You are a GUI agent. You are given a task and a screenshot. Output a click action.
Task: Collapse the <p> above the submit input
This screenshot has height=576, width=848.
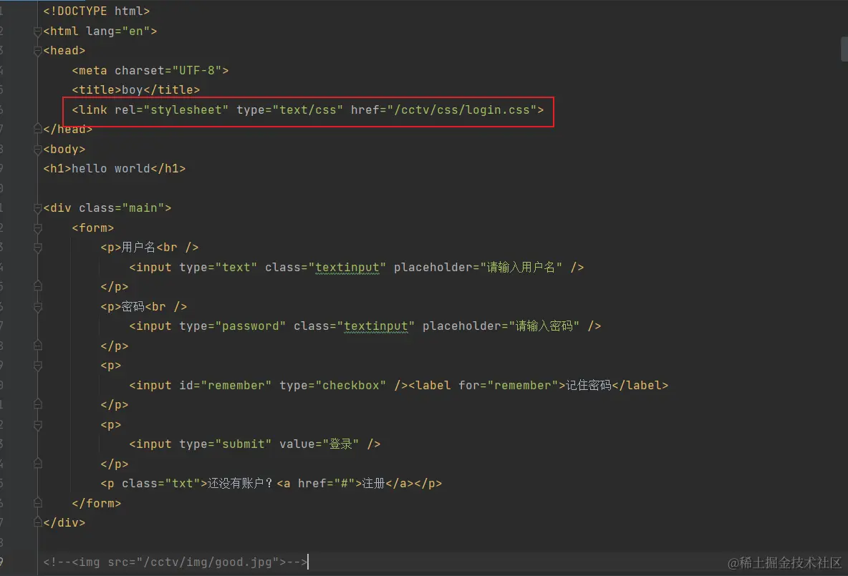click(38, 425)
